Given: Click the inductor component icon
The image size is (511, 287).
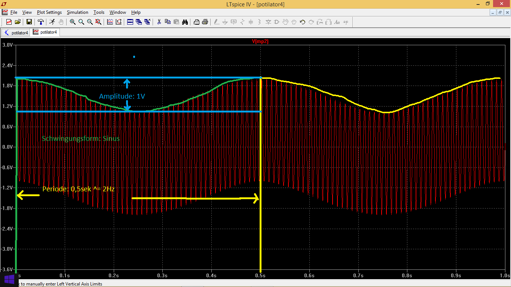Looking at the screenshot, I should coord(260,22).
